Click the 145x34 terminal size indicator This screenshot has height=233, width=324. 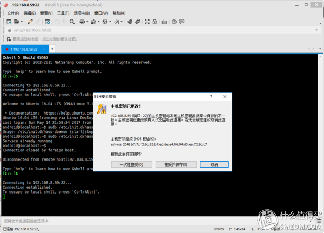pyautogui.click(x=239, y=229)
